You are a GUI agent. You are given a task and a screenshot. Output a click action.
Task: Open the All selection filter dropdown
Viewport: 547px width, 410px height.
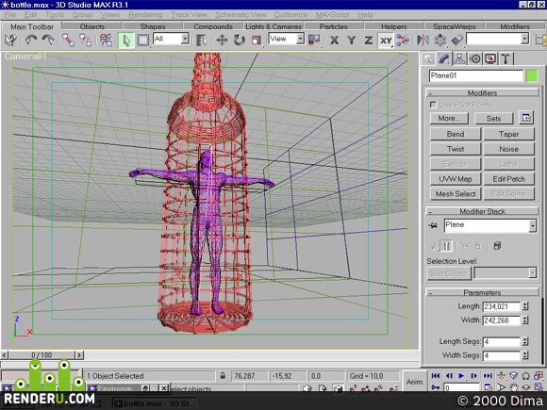pyautogui.click(x=172, y=39)
